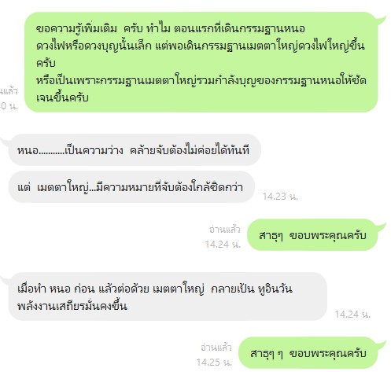Click the line starting ขอความรู้เพิ่มเติม in the large green bubble
The width and height of the screenshot is (391, 372).
click(x=171, y=28)
